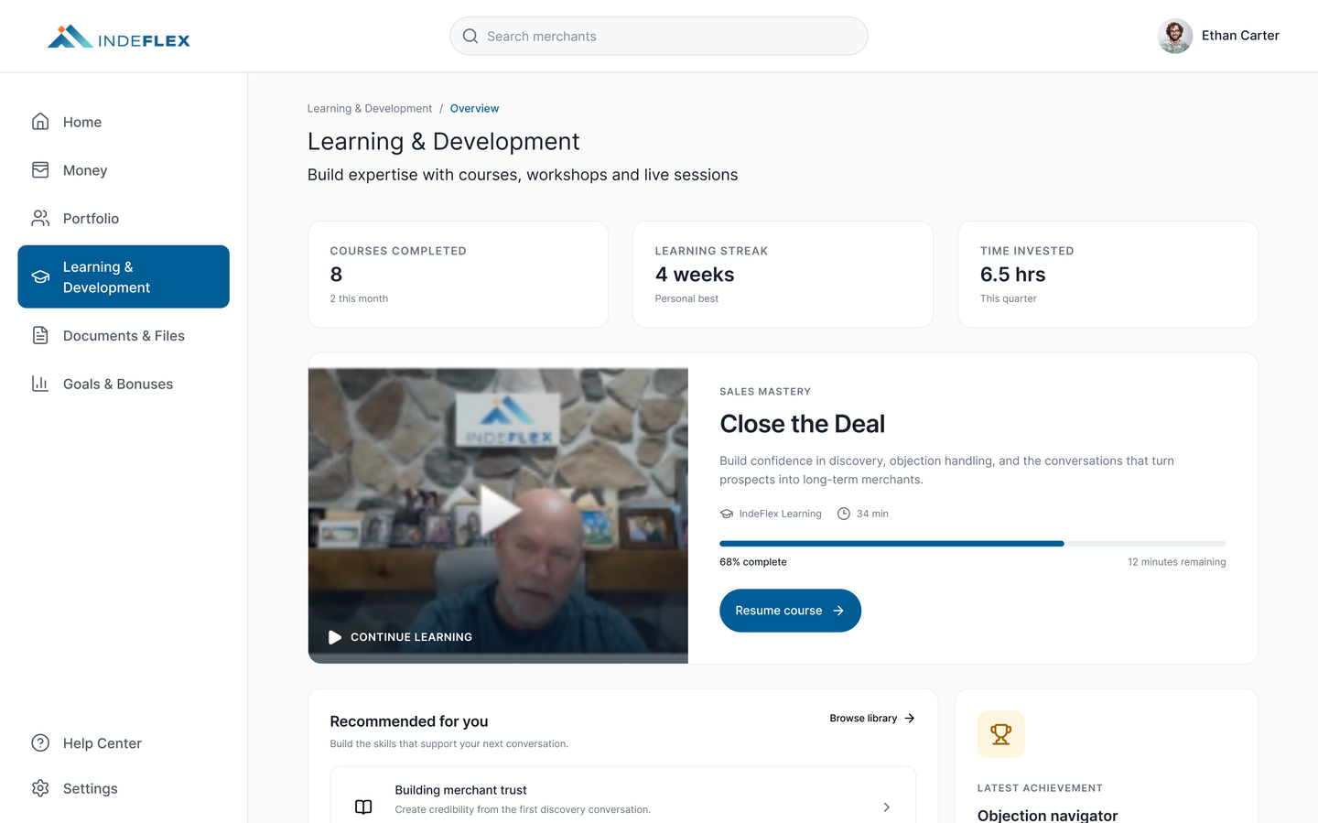Open Goals & Bonuses page
Image resolution: width=1318 pixels, height=823 pixels.
click(x=124, y=384)
